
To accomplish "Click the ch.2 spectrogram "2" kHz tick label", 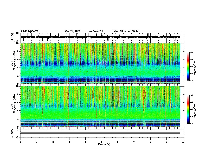I will pyautogui.click(x=18, y=119).
